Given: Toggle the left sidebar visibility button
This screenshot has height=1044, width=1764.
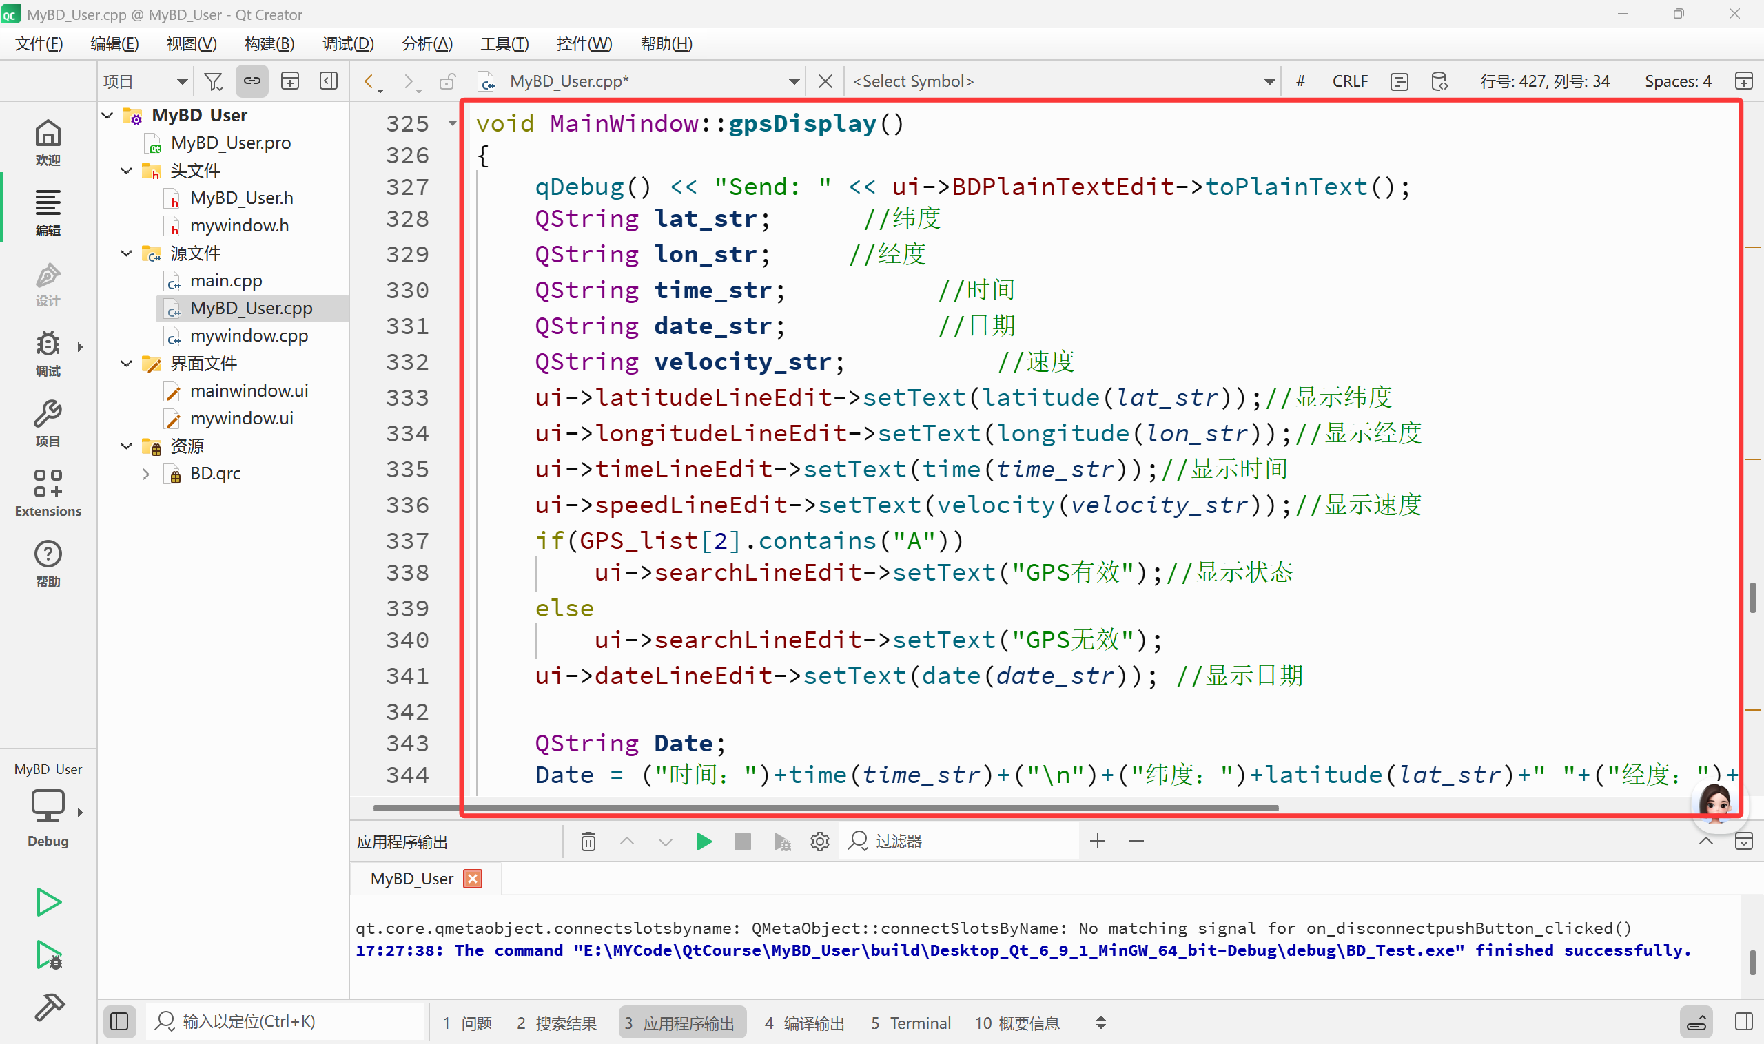Looking at the screenshot, I should (x=119, y=1021).
